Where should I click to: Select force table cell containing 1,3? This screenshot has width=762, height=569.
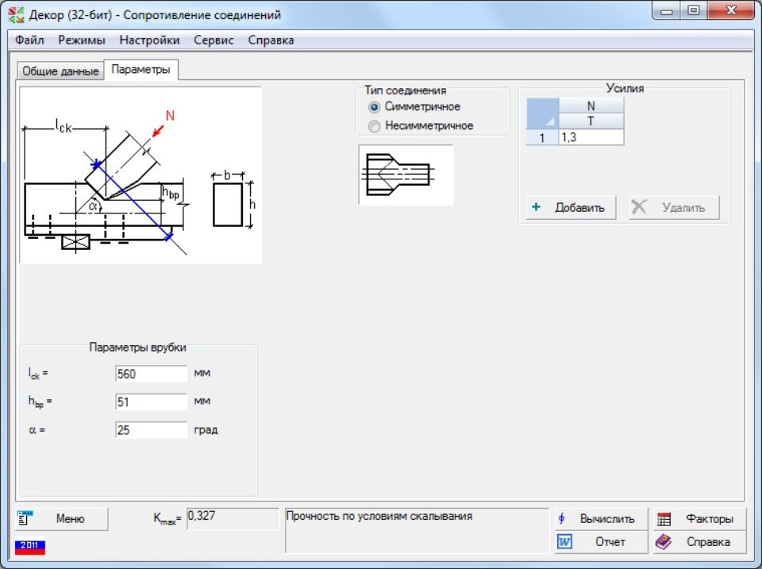point(591,137)
